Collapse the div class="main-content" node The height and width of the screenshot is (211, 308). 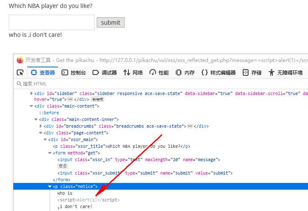point(31,106)
